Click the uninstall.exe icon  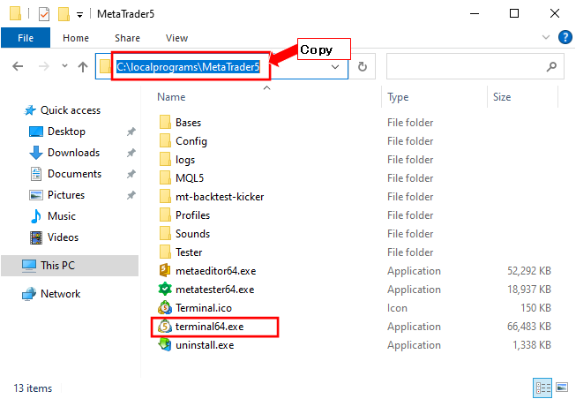[165, 345]
